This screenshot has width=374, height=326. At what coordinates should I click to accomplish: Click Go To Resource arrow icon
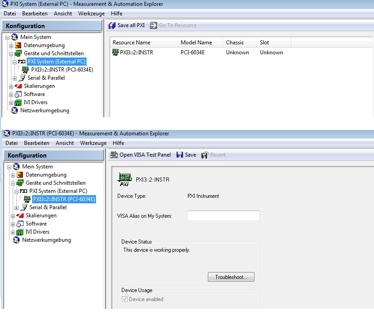point(153,25)
